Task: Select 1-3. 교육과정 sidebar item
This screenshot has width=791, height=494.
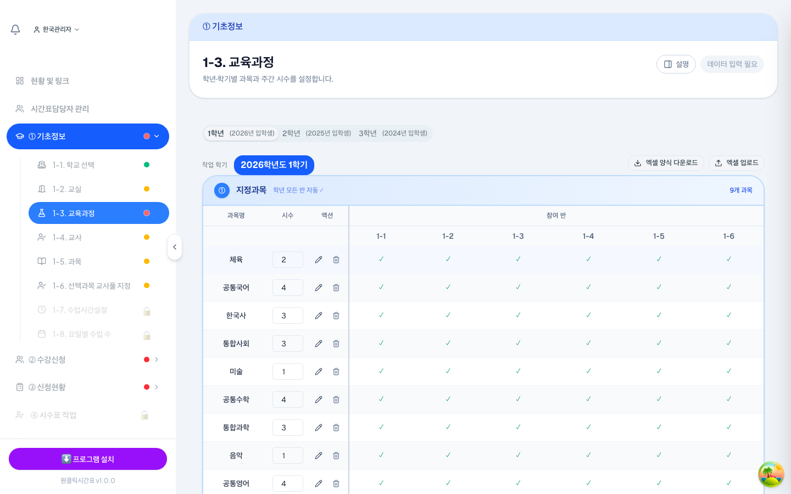Action: pos(99,213)
